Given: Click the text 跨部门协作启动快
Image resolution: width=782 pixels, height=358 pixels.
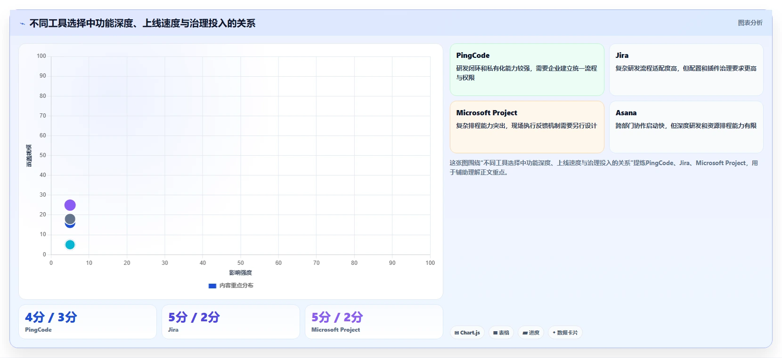Looking at the screenshot, I should point(640,126).
